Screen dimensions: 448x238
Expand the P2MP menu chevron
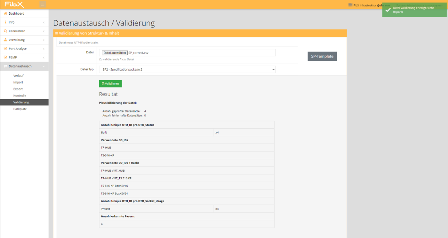coord(44,58)
